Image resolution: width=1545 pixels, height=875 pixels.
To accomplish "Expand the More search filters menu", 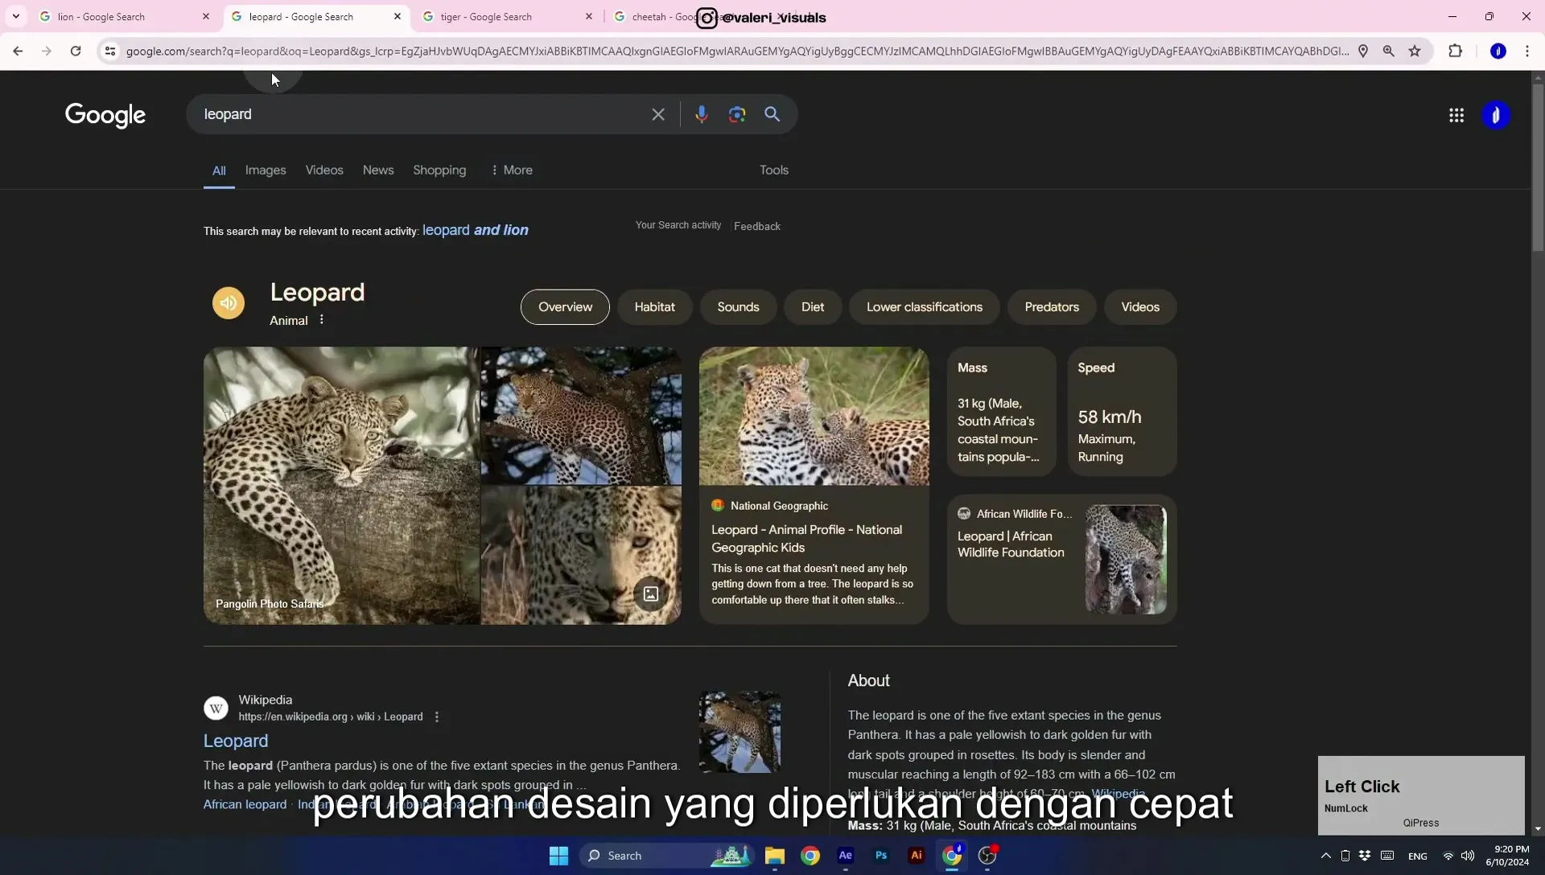I will click(512, 170).
